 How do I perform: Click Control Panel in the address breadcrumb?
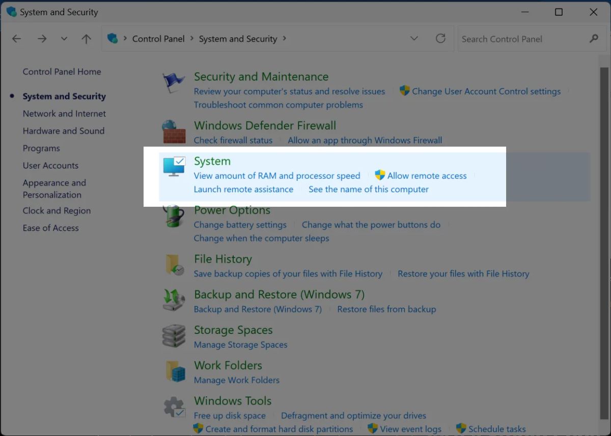tap(158, 39)
